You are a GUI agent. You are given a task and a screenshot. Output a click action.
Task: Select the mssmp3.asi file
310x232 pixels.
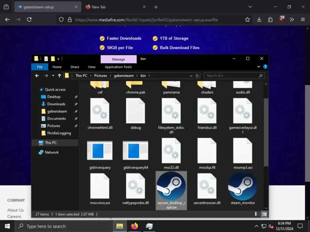pyautogui.click(x=242, y=154)
